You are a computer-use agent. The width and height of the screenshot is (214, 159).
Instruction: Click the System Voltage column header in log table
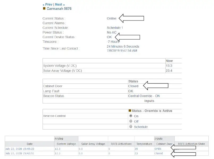coord(66,144)
